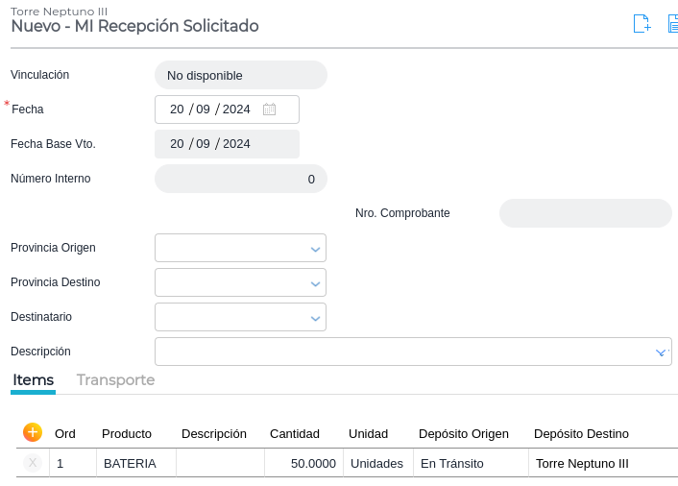Click the Número Interno field
The width and height of the screenshot is (678, 486).
point(240,179)
